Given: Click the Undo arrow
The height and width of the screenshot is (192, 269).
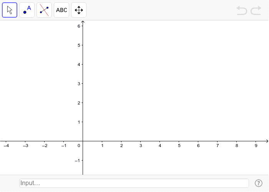Looking at the screenshot, I should (x=242, y=10).
